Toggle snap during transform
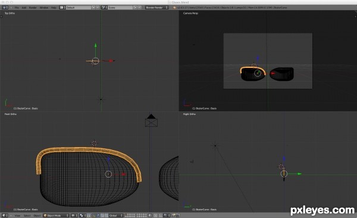Viewport: 357px width, 218px height. [x=161, y=216]
